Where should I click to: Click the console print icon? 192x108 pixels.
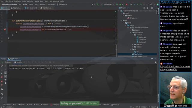(5, 79)
